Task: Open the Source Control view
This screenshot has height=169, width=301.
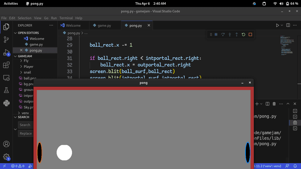Action: pos(6,40)
